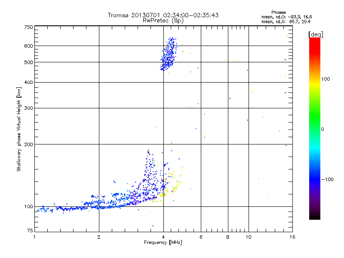
Task: Click the subtitle 'RwPretec (8p)'
Action: pyautogui.click(x=163, y=21)
